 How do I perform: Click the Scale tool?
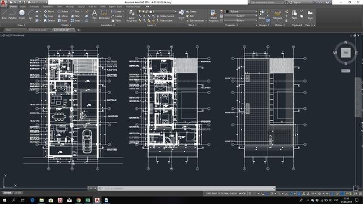(x=62, y=20)
